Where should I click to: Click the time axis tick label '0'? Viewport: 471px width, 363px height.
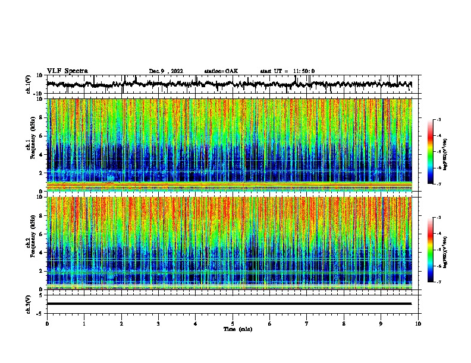(x=47, y=324)
